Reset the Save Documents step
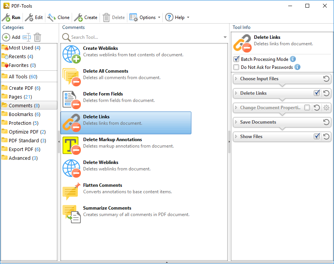 click(x=326, y=122)
